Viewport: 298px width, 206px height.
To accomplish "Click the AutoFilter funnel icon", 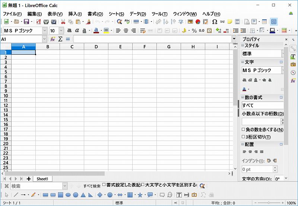I will pos(181,22).
